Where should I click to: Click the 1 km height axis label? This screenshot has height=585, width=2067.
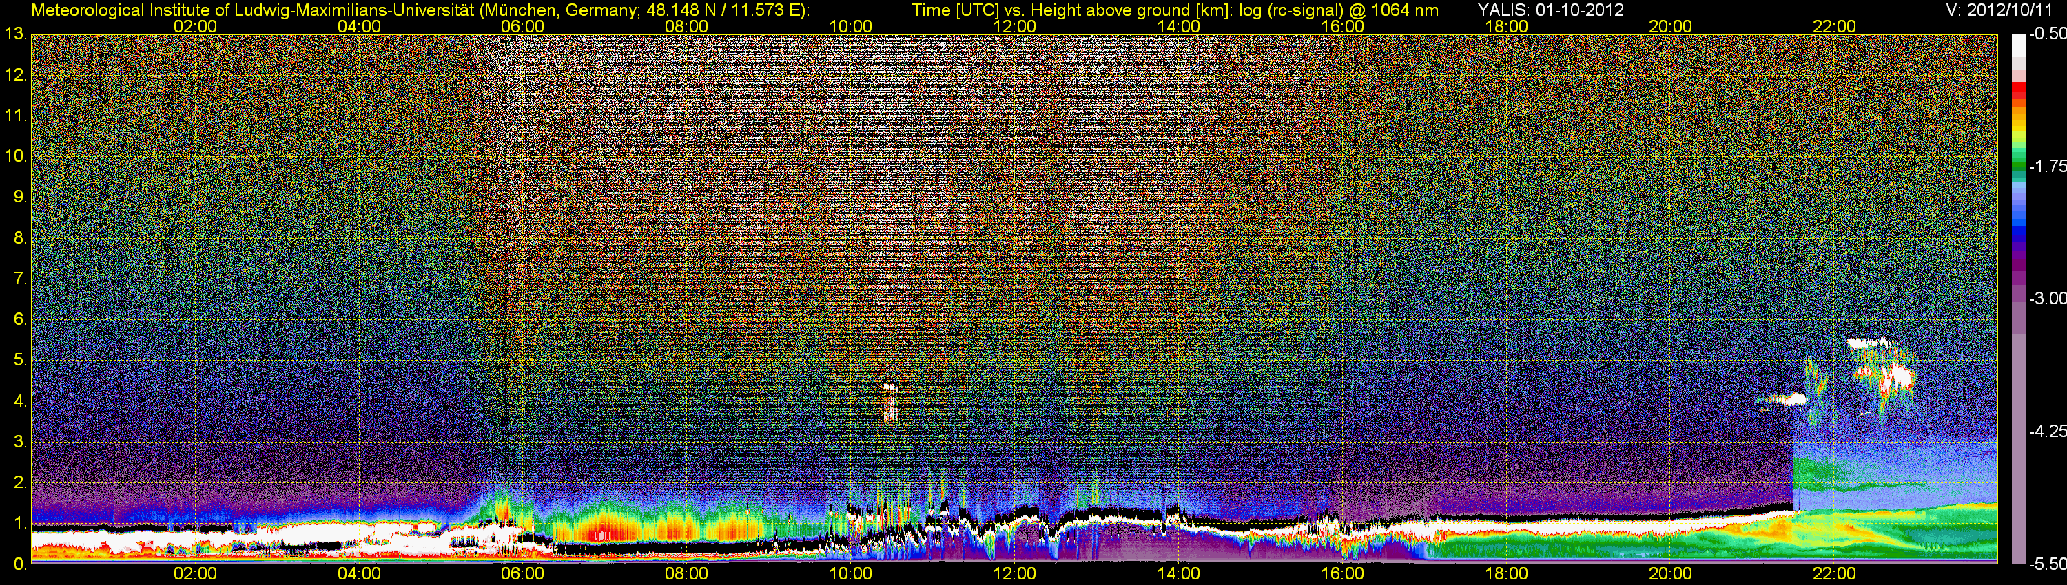click(20, 523)
